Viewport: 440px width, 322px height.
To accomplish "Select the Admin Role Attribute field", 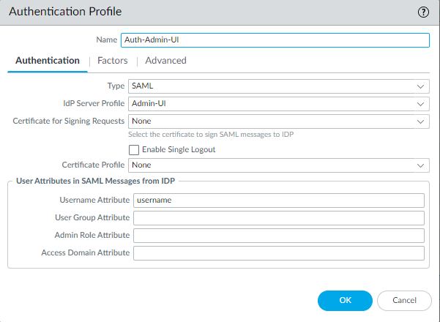I will pyautogui.click(x=278, y=236).
